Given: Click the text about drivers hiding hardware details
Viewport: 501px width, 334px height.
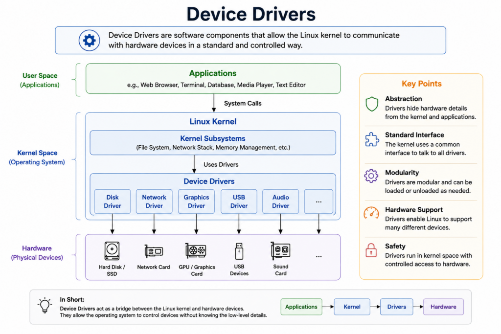Looking at the screenshot, I should tap(431, 112).
